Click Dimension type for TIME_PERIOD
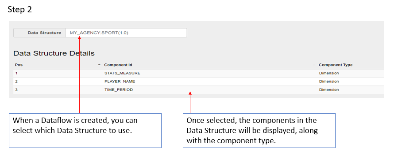 click(329, 90)
